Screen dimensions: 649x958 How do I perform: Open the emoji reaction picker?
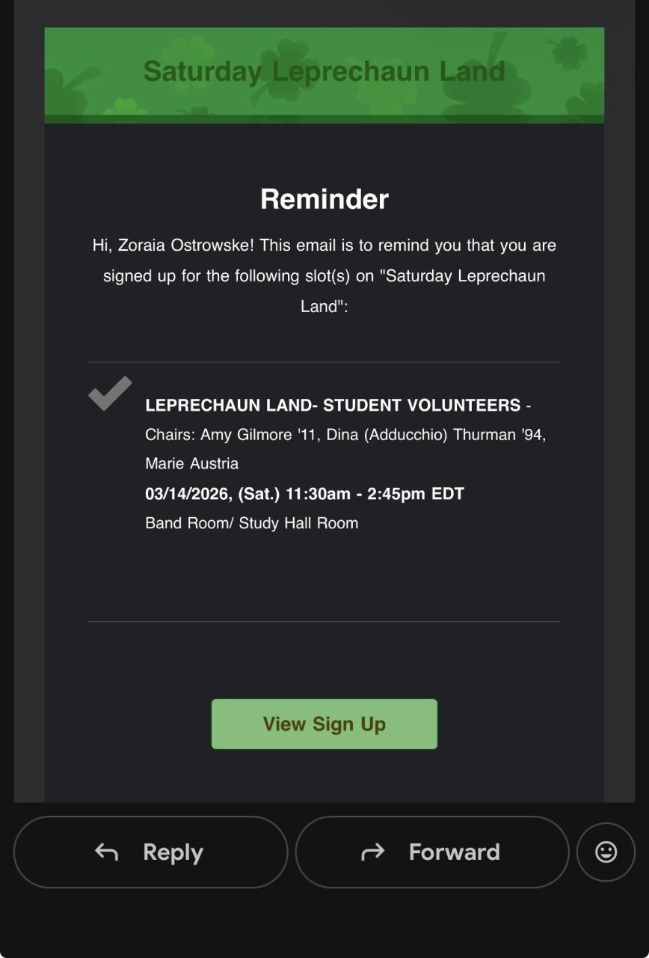606,852
